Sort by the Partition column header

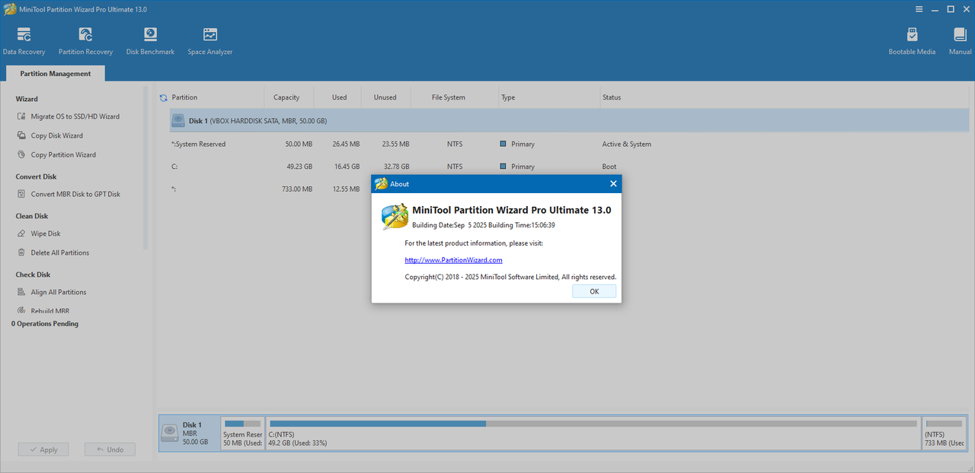[184, 97]
